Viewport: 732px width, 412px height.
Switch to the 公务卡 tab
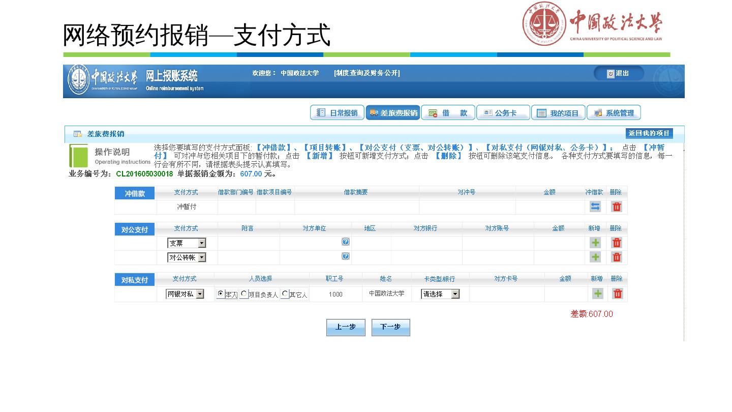(x=503, y=113)
